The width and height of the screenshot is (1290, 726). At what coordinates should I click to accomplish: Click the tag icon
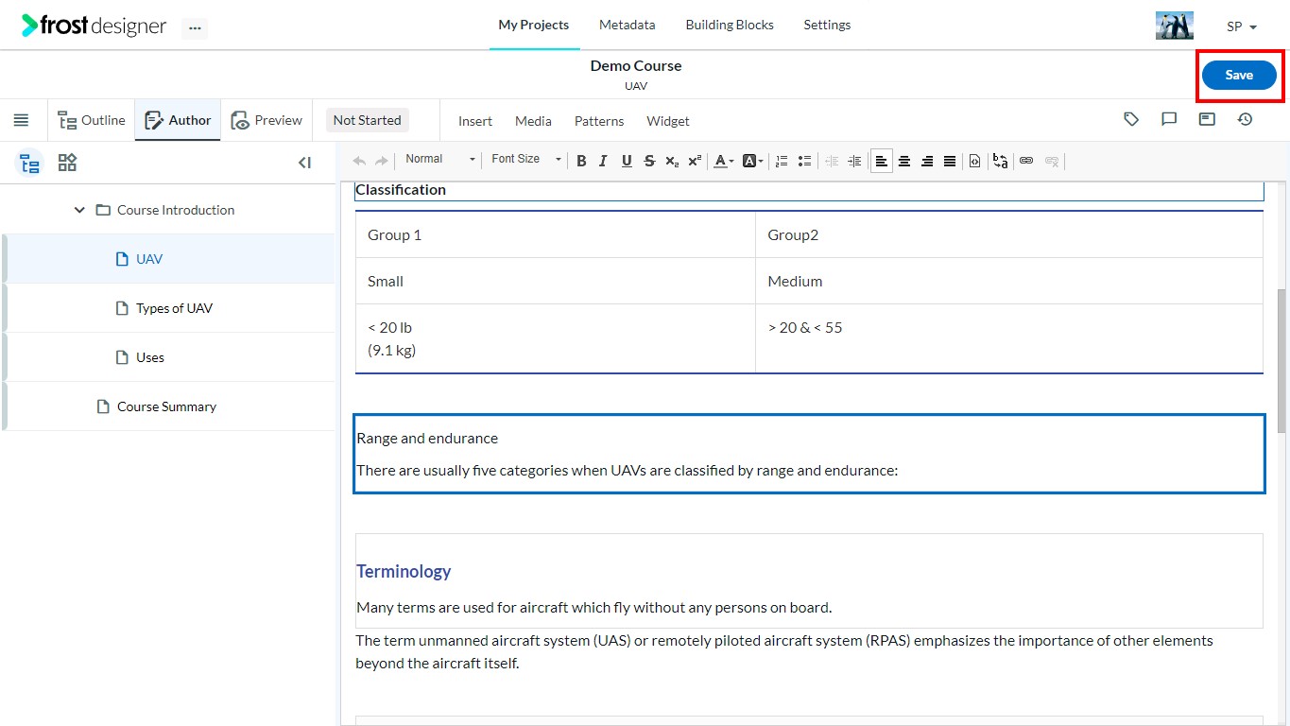(1131, 119)
